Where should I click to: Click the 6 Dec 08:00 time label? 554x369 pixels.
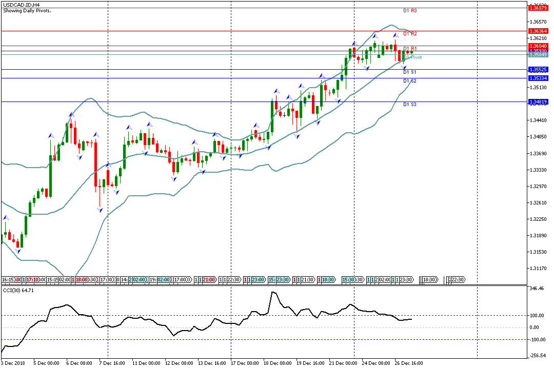(x=79, y=363)
